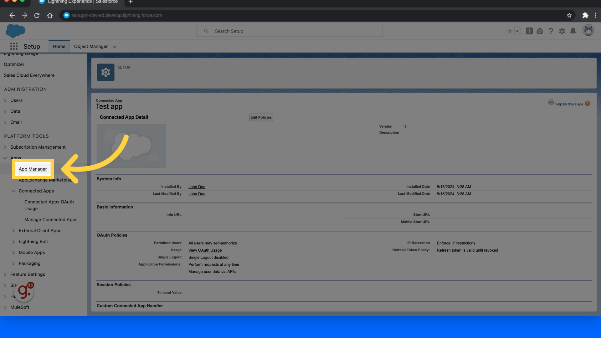Click the search magnifier icon
601x338 pixels.
tap(206, 31)
